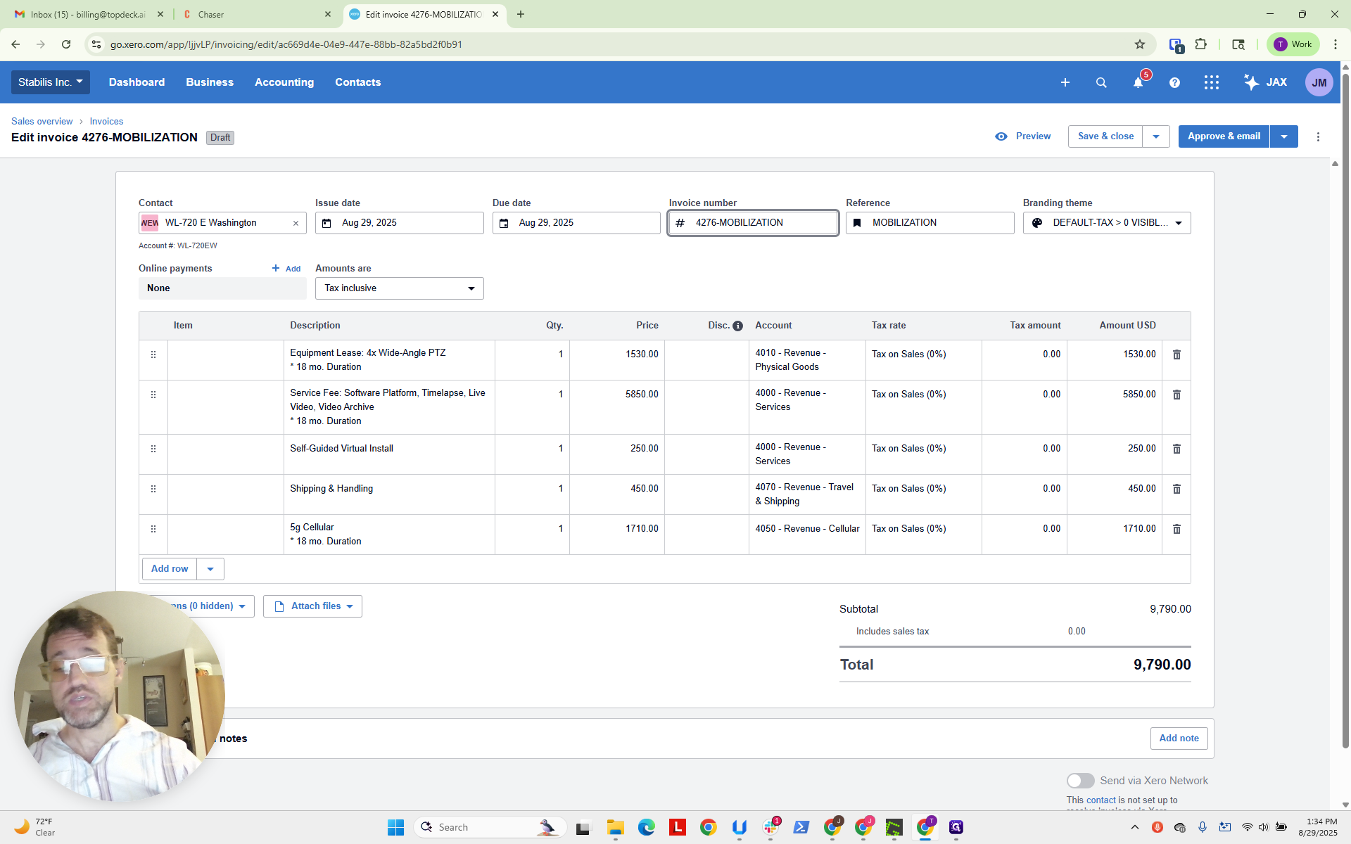This screenshot has width=1351, height=844.
Task: Click the Add row button
Action: (x=170, y=569)
